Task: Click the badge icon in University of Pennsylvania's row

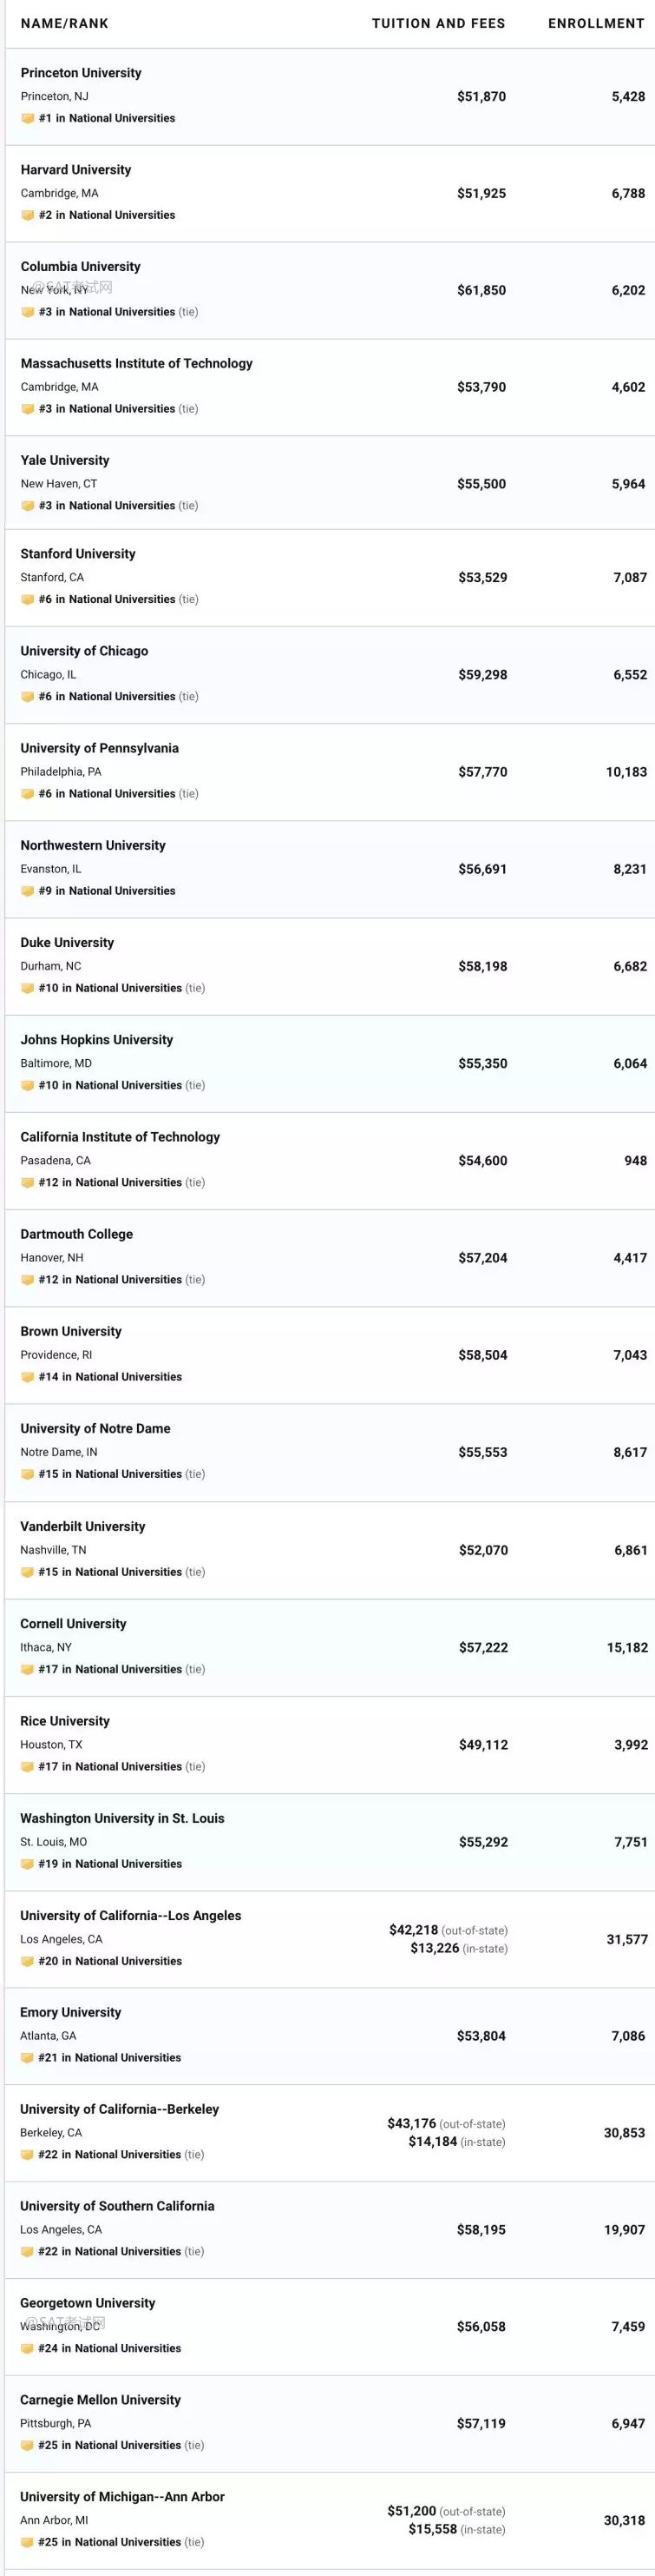Action: tap(28, 794)
